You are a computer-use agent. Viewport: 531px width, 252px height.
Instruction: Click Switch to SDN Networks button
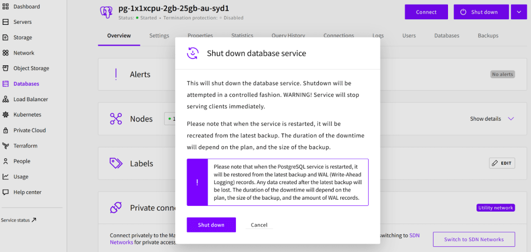click(474, 240)
